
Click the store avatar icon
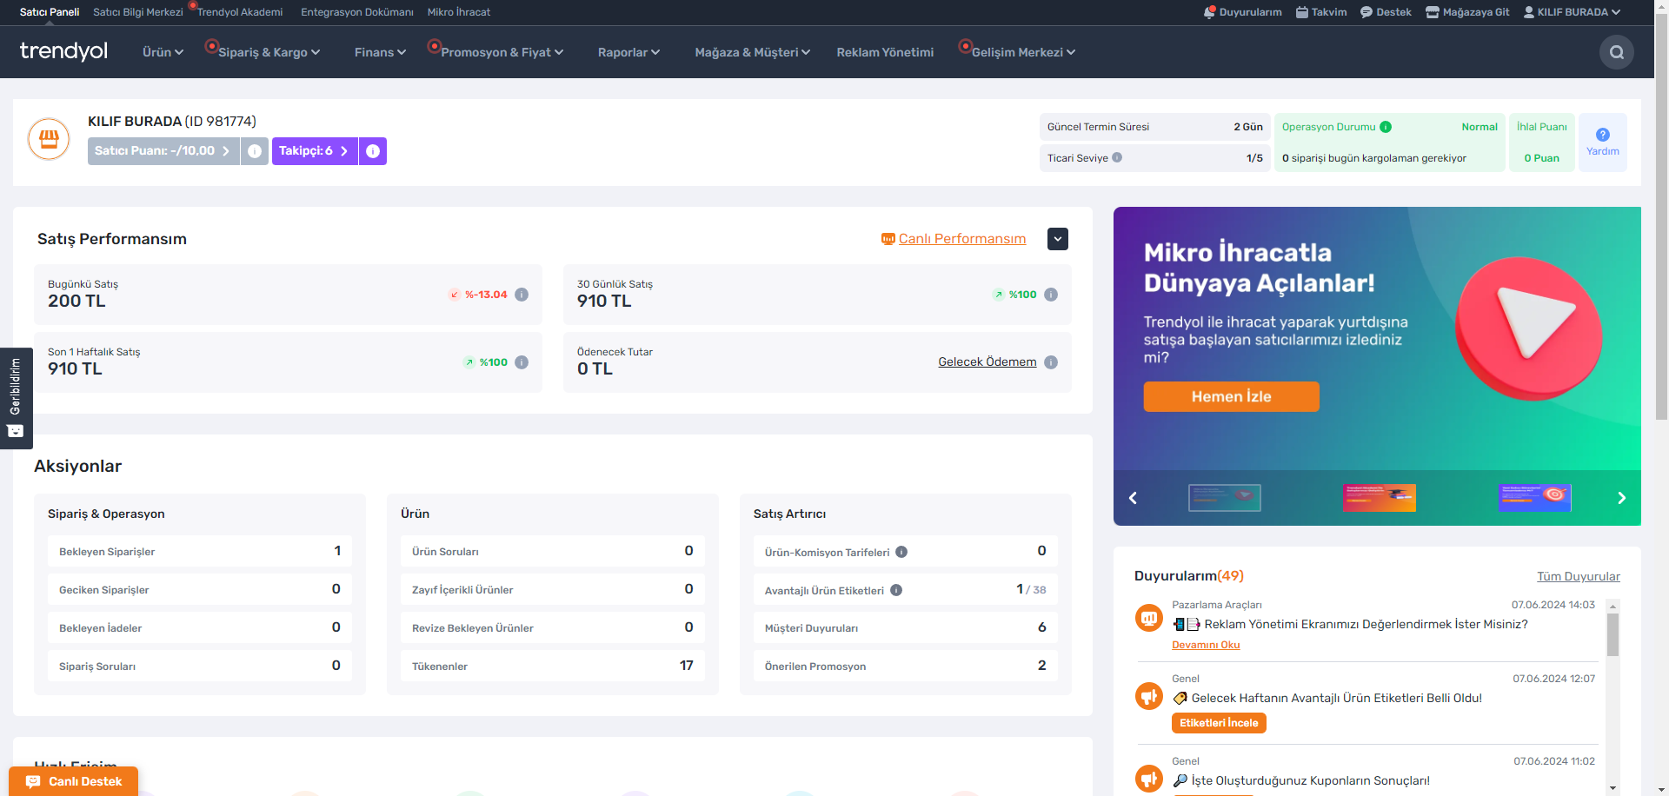[x=49, y=139]
